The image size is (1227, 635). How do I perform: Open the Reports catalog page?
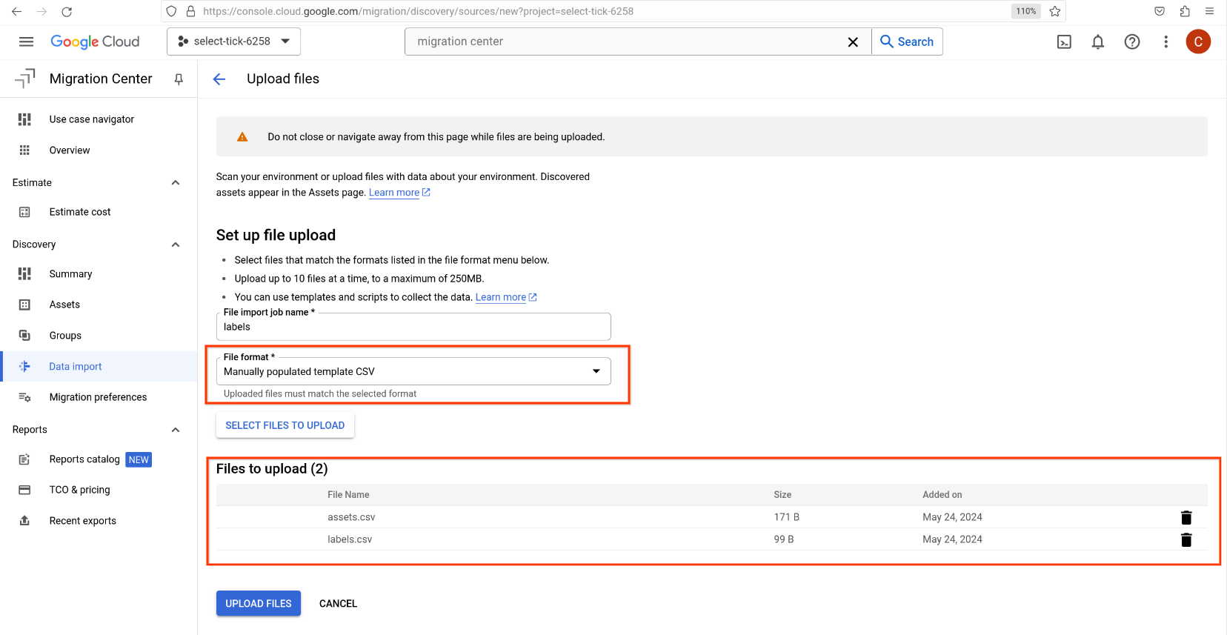(x=84, y=459)
